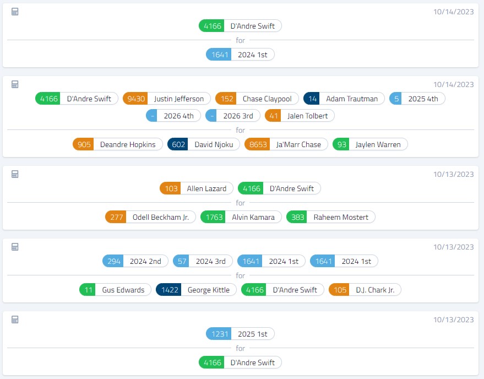Select the 2026 4th pick chip

tap(173, 116)
